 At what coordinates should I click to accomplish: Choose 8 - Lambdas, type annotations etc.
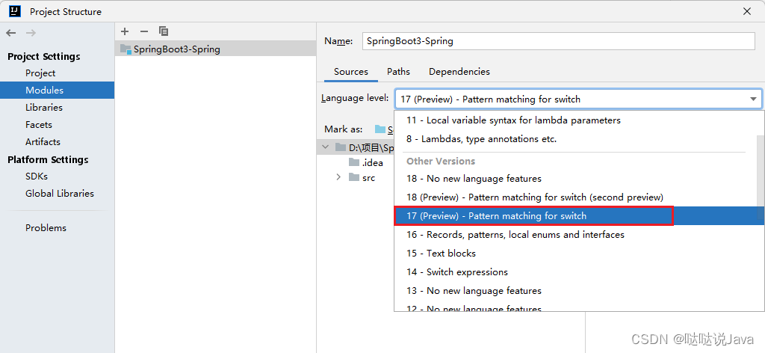tap(575, 138)
